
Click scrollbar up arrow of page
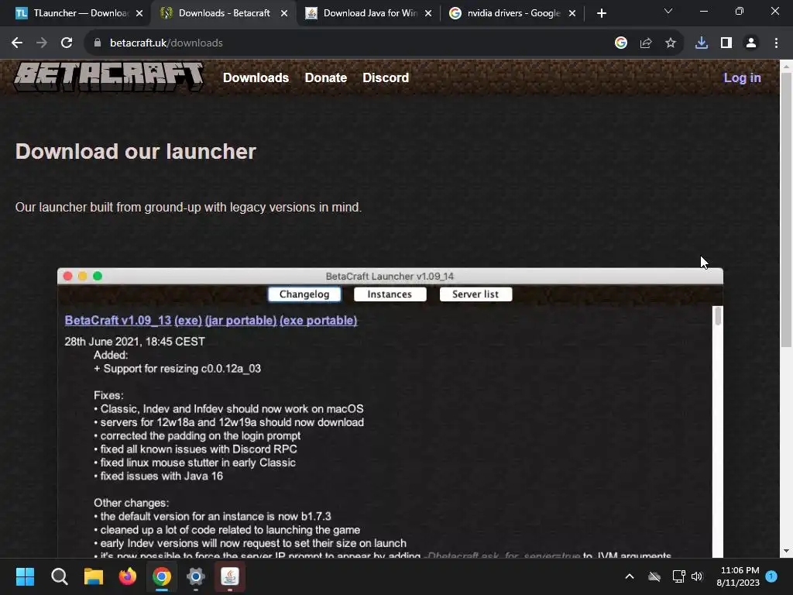point(786,67)
